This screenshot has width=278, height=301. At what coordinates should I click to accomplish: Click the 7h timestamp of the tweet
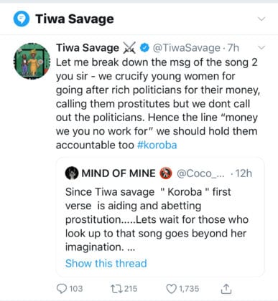233,48
